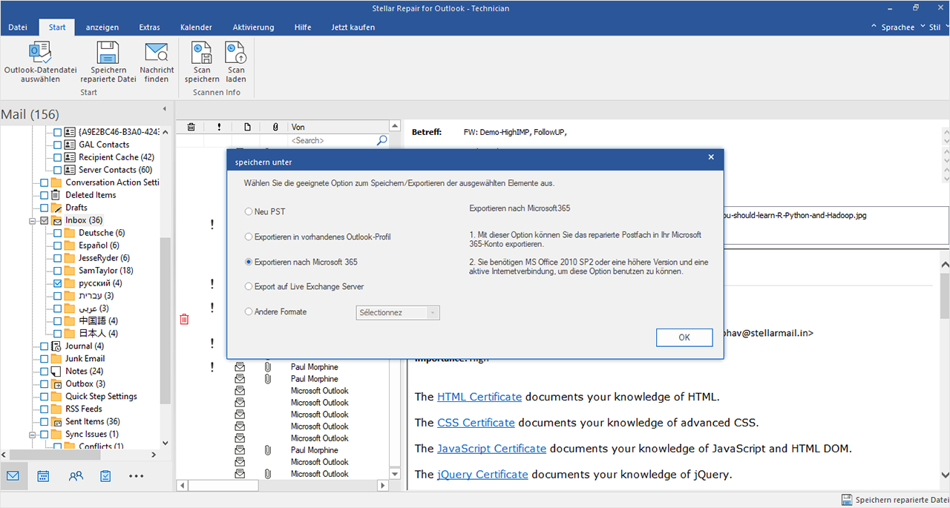Click the email preview vertical scrollbar
The height and width of the screenshot is (508, 950).
(x=944, y=296)
